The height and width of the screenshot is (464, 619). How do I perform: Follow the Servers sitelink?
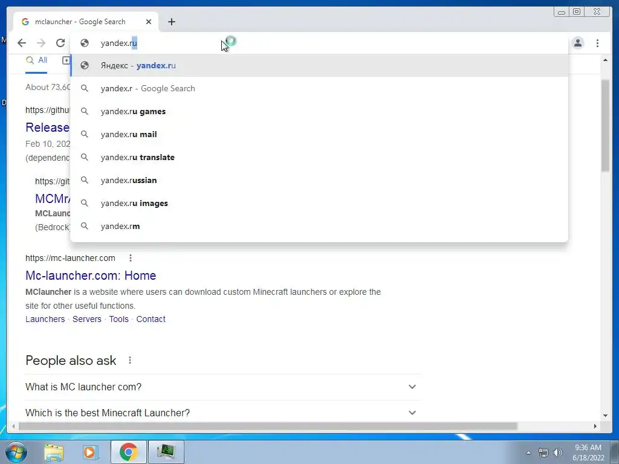pyautogui.click(x=87, y=319)
